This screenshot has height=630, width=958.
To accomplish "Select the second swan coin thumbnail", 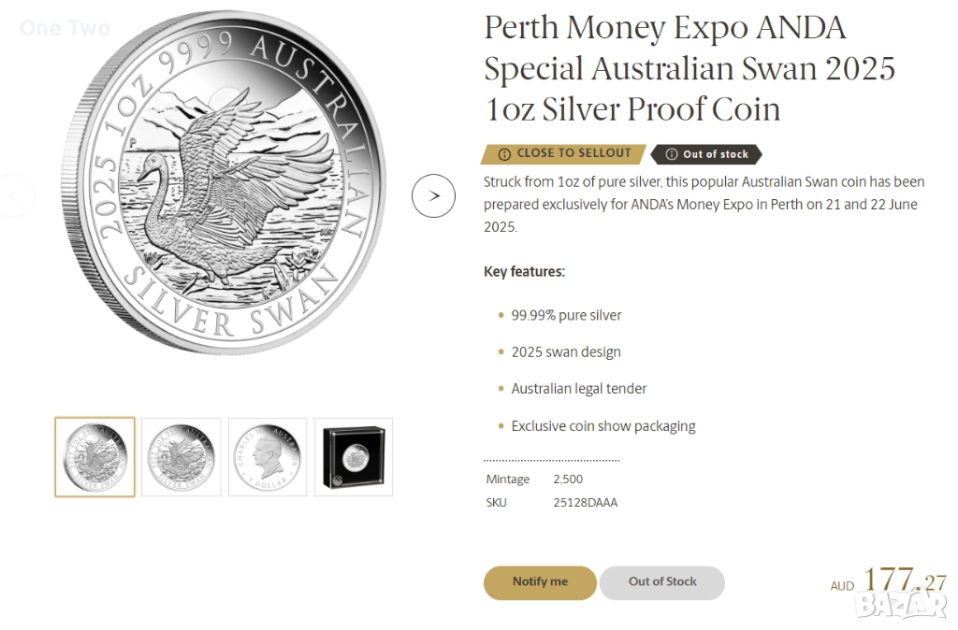I will point(181,457).
